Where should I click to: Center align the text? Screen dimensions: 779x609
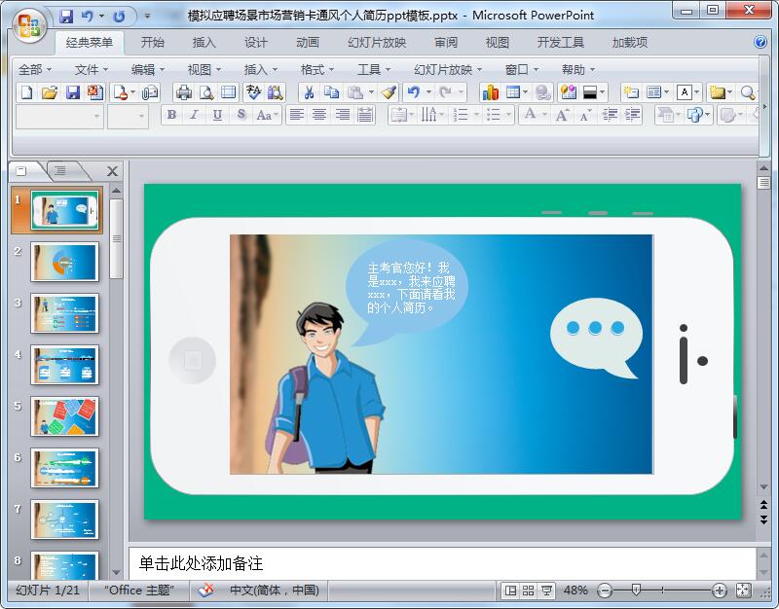[x=319, y=115]
